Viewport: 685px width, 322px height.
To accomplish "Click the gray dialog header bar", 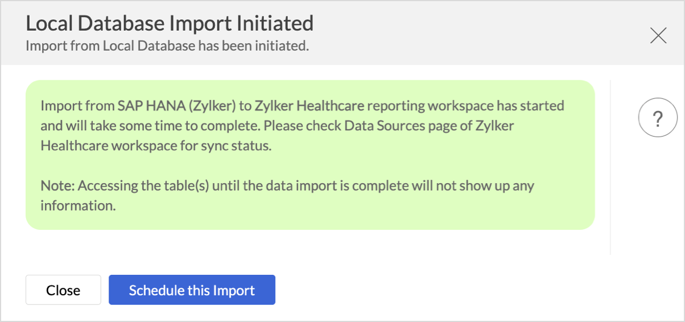I will pyautogui.click(x=455, y=32).
